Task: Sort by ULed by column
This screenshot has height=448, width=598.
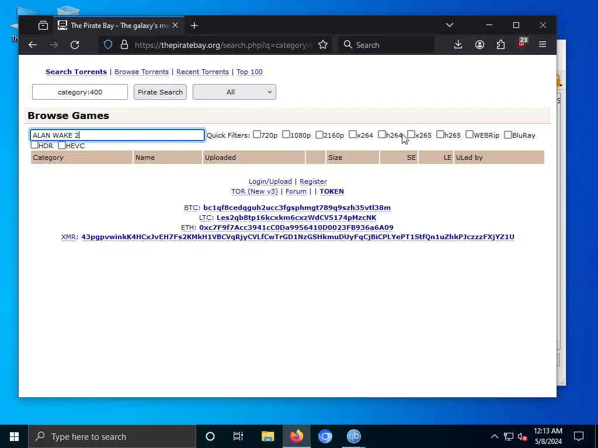Action: click(x=499, y=157)
